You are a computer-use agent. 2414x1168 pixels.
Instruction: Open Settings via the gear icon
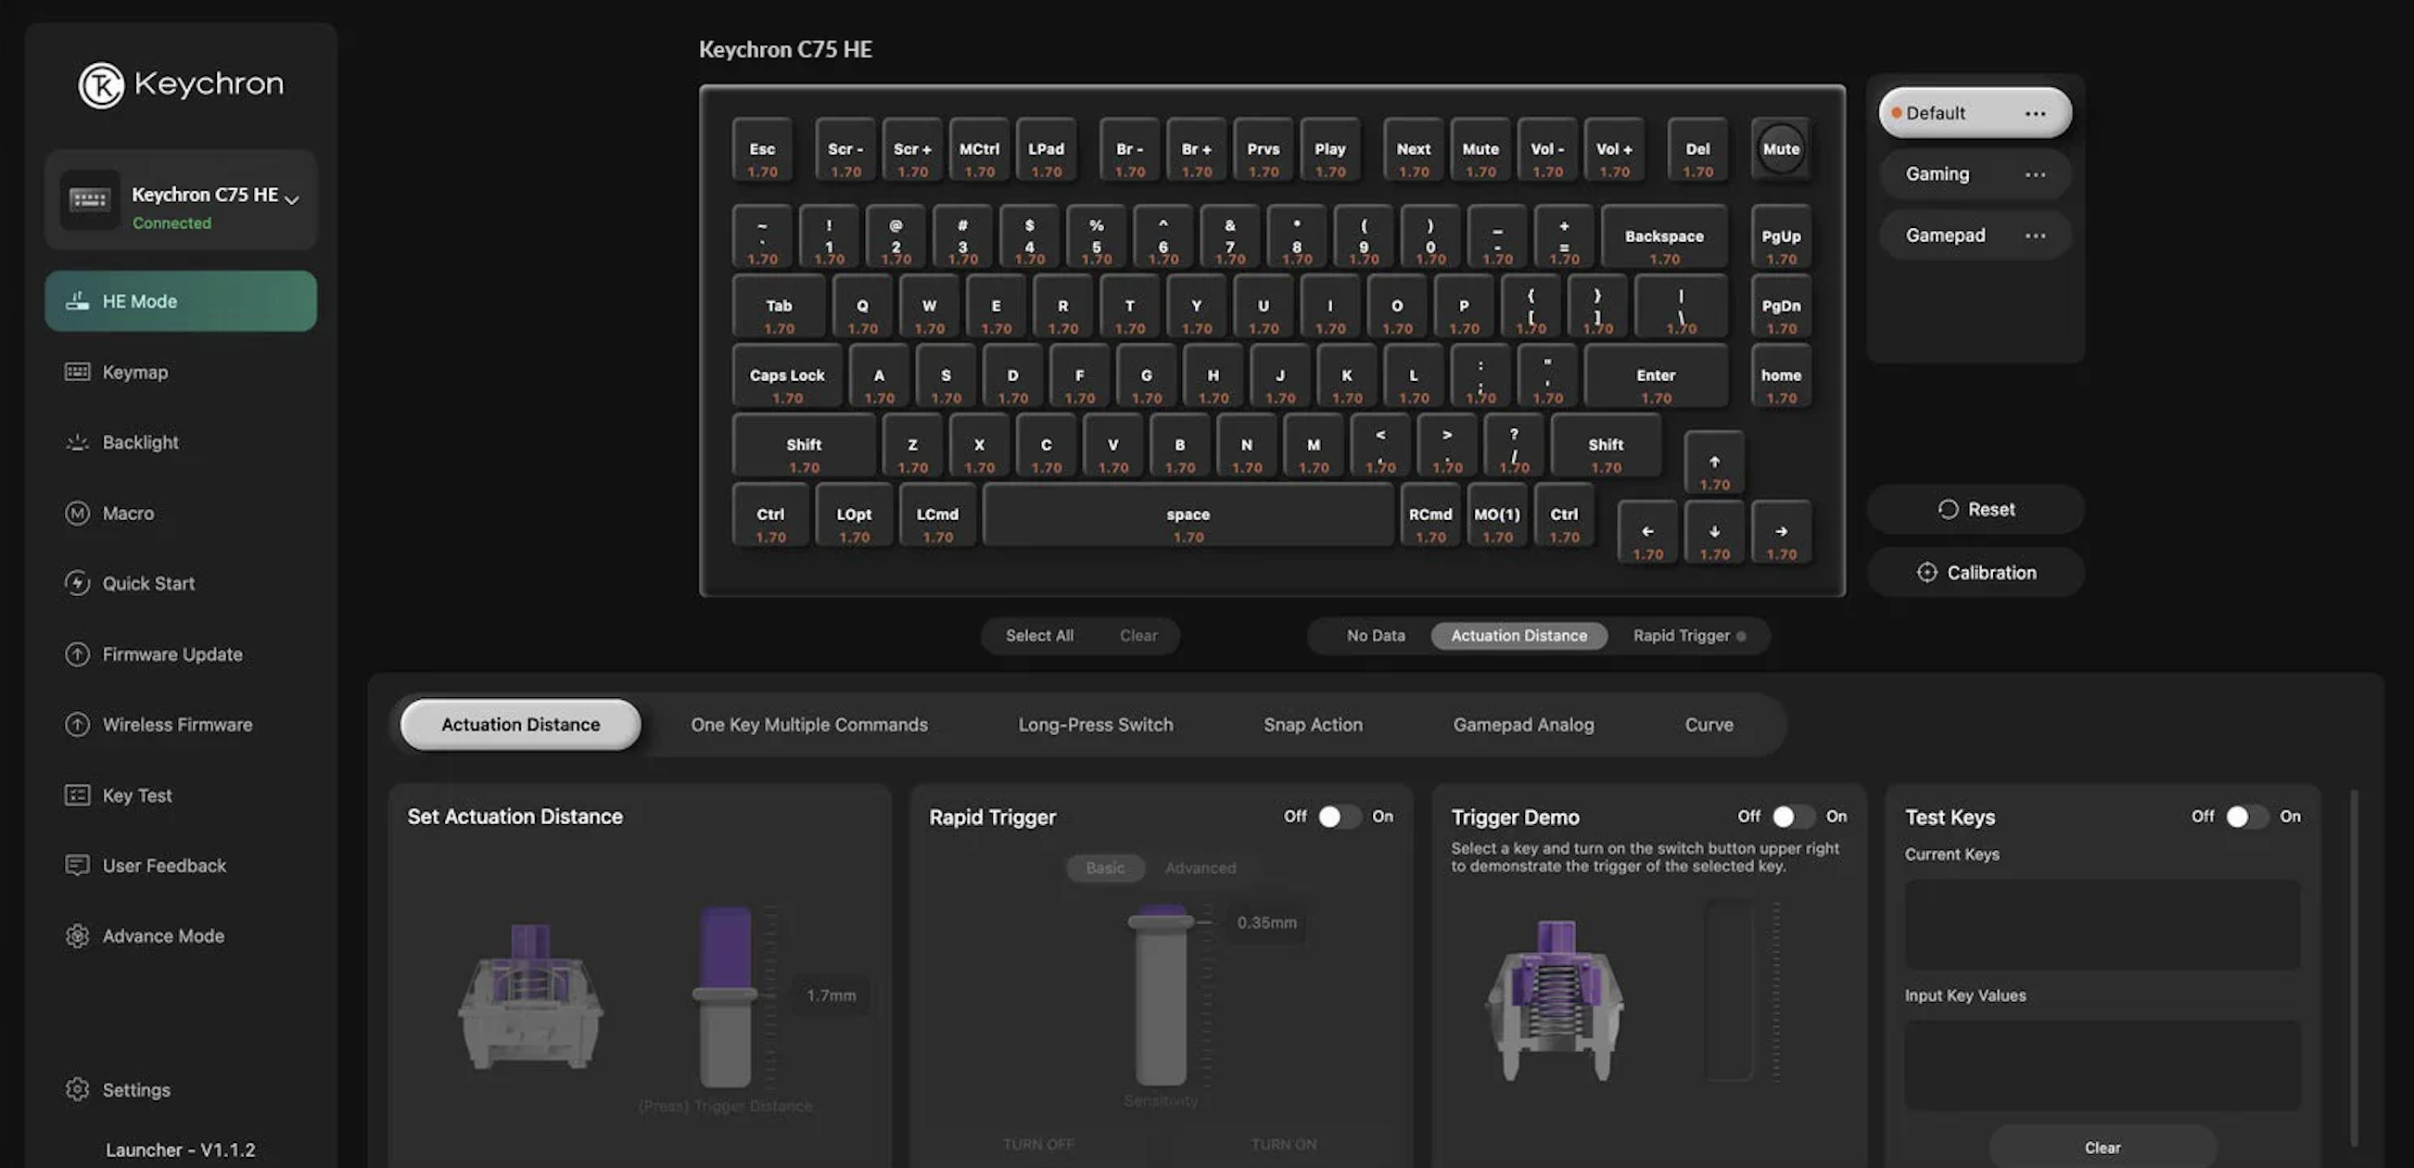(77, 1089)
